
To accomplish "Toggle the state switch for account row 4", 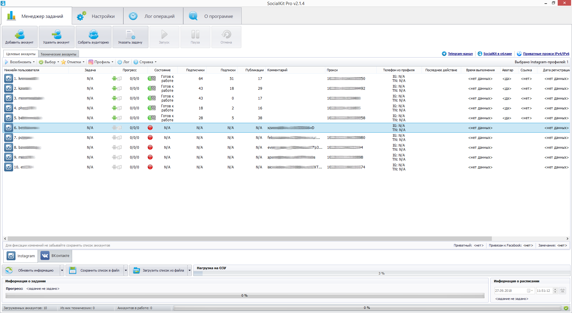I will click(152, 108).
